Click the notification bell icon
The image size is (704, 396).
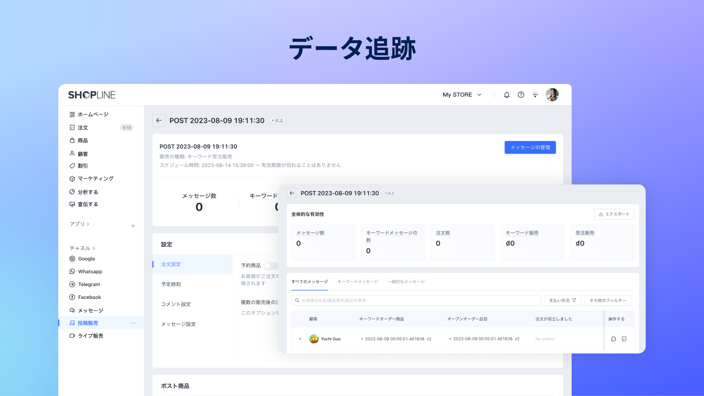pyautogui.click(x=507, y=95)
